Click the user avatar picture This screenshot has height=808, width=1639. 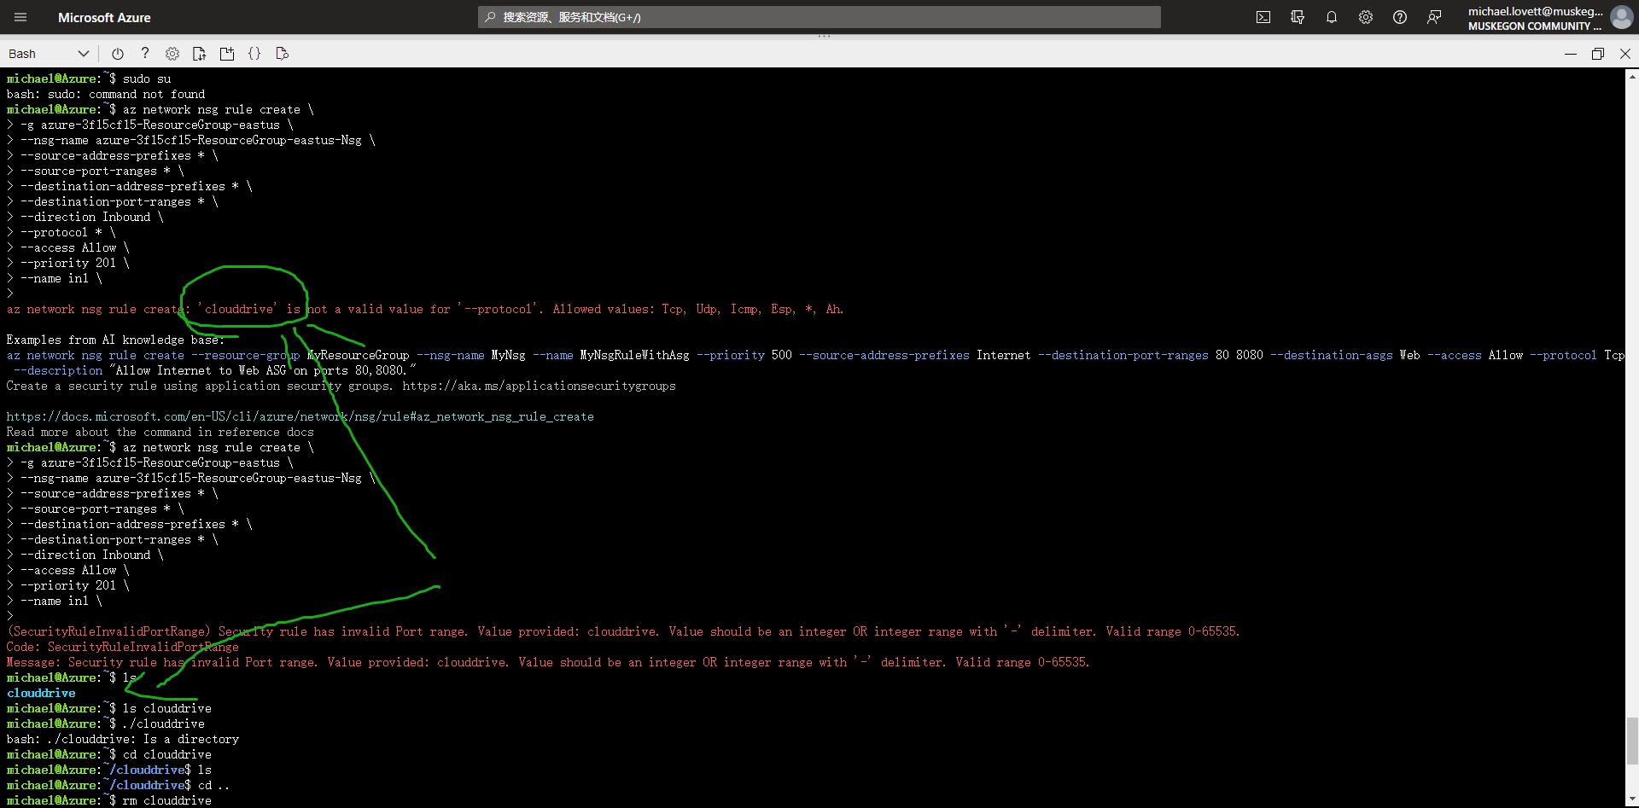pyautogui.click(x=1621, y=17)
